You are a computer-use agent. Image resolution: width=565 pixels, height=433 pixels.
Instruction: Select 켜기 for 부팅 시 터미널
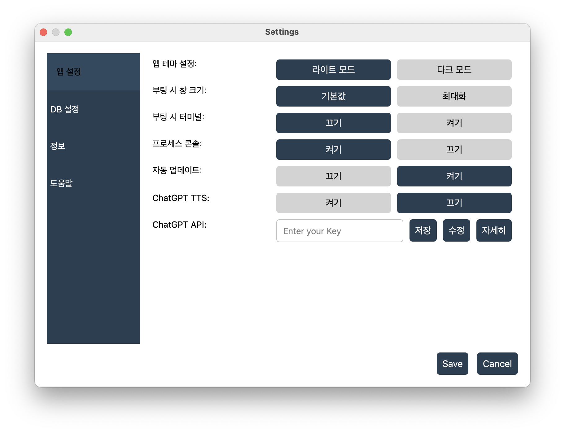454,123
